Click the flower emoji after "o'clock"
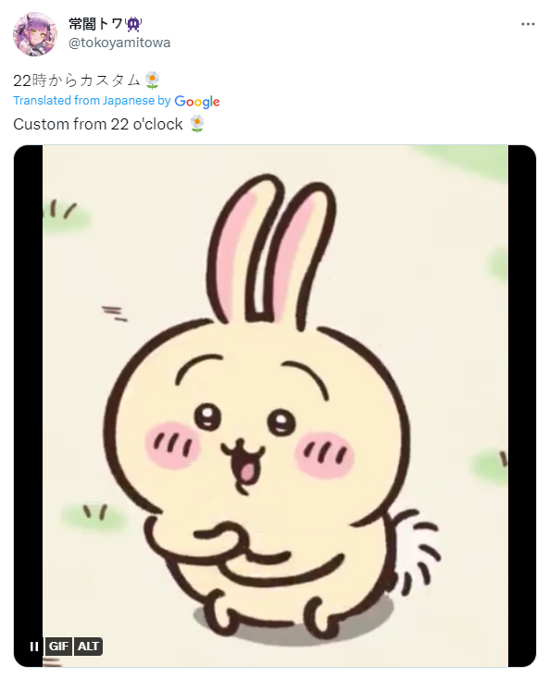This screenshot has height=678, width=549. click(x=197, y=124)
